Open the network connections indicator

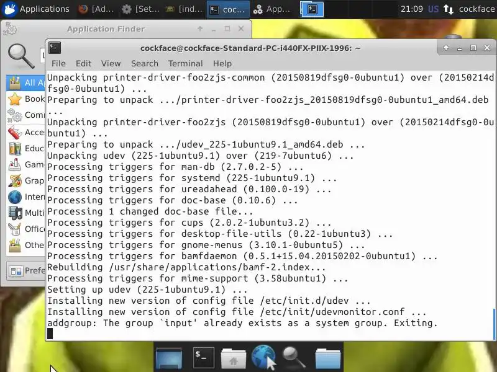[x=448, y=9]
